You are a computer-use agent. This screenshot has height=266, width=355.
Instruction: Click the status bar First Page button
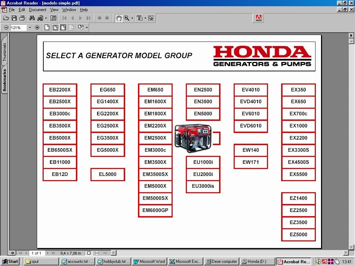pyautogui.click(x=20, y=253)
